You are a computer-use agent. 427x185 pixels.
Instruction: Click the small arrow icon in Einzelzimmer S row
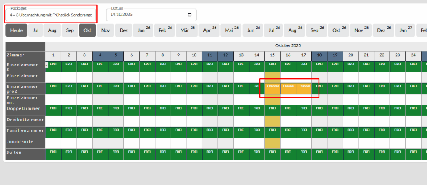pos(47,65)
